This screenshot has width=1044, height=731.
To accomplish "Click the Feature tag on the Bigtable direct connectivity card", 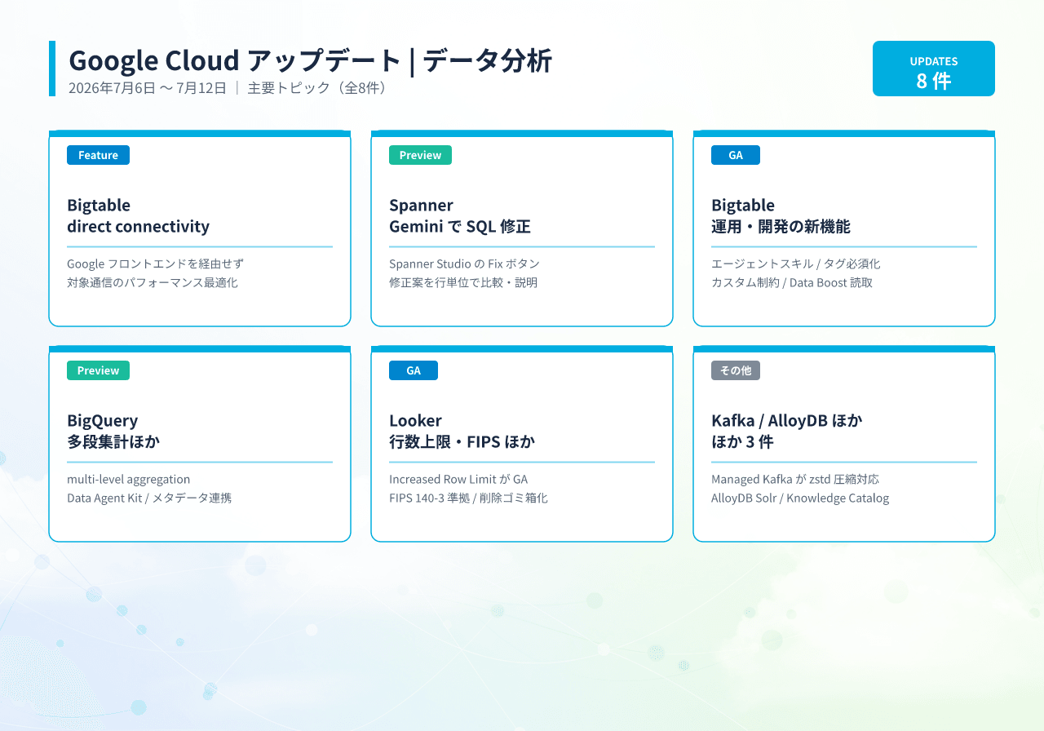I will coord(98,155).
